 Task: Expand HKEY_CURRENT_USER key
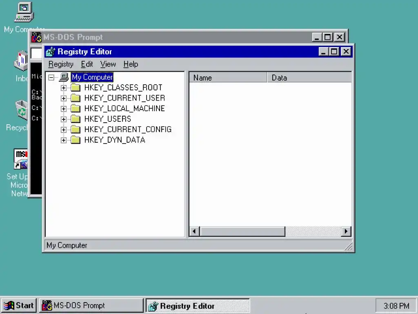click(63, 98)
